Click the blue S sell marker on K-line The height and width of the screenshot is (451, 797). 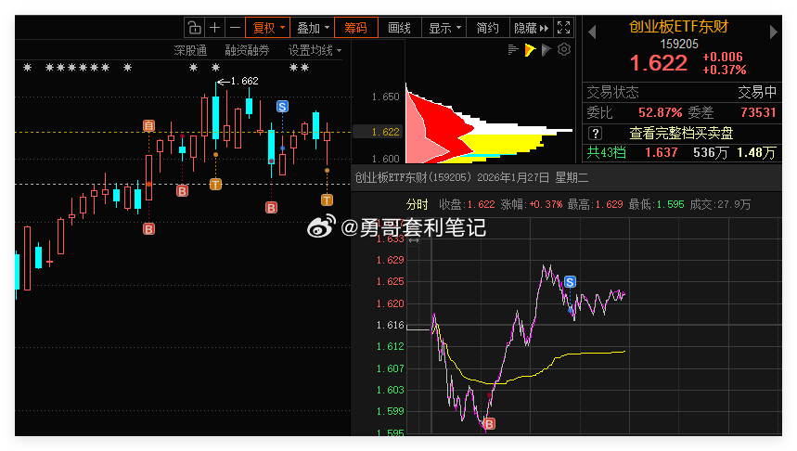click(x=282, y=107)
